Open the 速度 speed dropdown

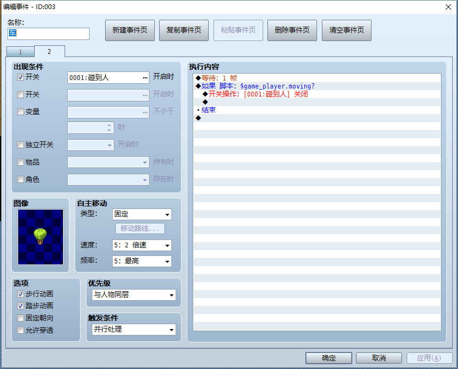[142, 245]
